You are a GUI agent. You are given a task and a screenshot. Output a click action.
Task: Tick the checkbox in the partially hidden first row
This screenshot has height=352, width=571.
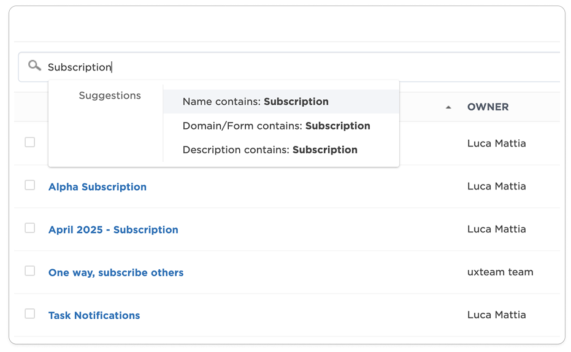[29, 142]
